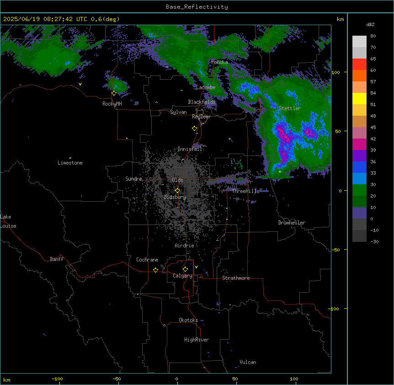394x385 pixels.
Task: Click the Base_Reflectivity title text
Action: point(197,7)
